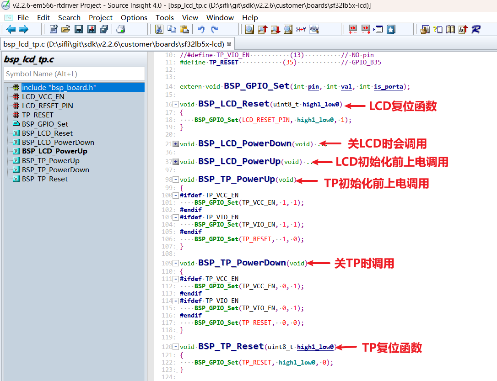Collapse #ifdef TP_VCC_EN at line 111
The image size is (497, 381).
point(176,279)
